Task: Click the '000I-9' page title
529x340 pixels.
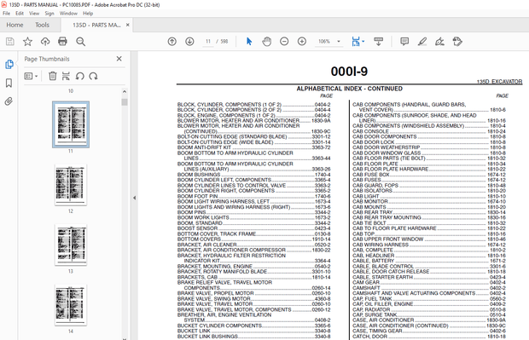Action: 349,72
